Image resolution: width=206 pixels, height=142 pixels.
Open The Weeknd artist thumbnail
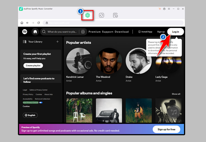pyautogui.click(x=109, y=61)
